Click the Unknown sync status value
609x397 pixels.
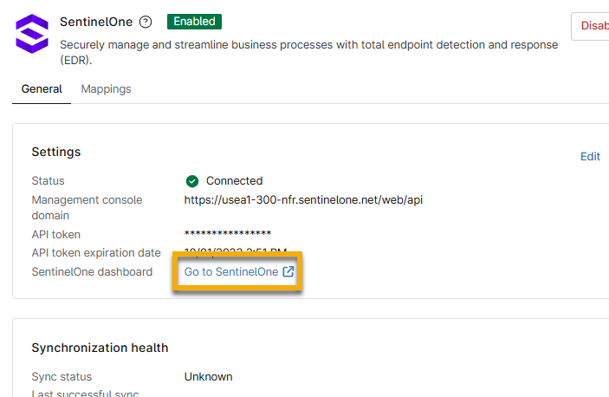pyautogui.click(x=208, y=377)
